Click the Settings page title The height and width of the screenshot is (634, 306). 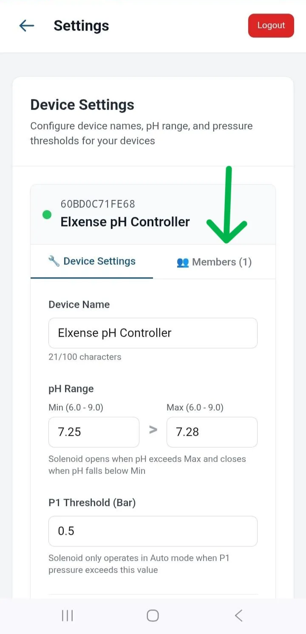click(x=81, y=26)
